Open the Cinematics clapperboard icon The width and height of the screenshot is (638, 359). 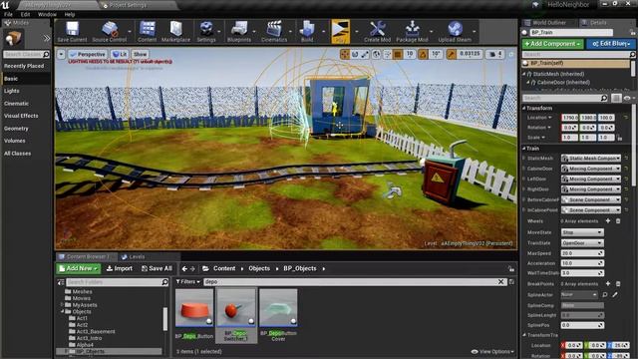tap(274, 32)
